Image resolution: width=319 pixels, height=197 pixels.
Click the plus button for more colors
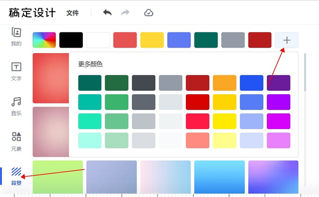pyautogui.click(x=287, y=40)
